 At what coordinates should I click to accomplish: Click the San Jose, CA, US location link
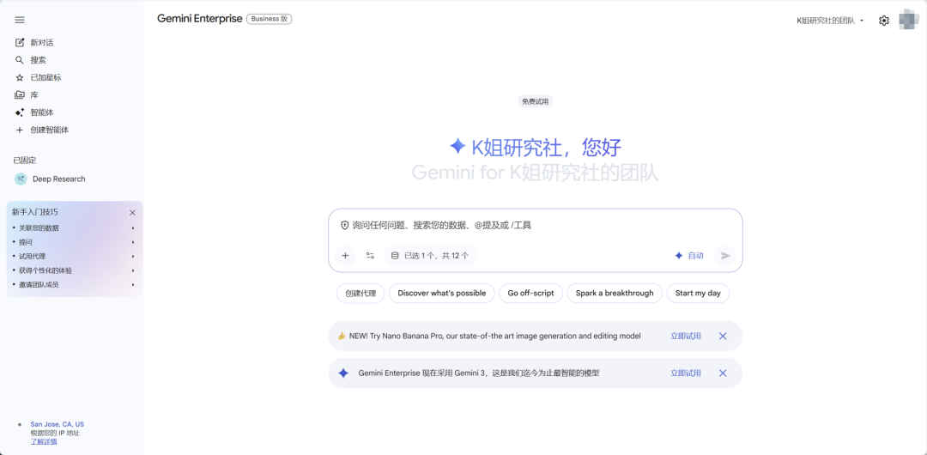click(x=58, y=424)
